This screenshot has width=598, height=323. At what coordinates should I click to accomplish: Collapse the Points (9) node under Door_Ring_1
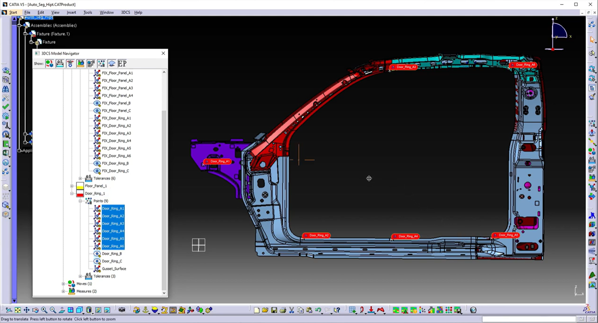click(81, 201)
